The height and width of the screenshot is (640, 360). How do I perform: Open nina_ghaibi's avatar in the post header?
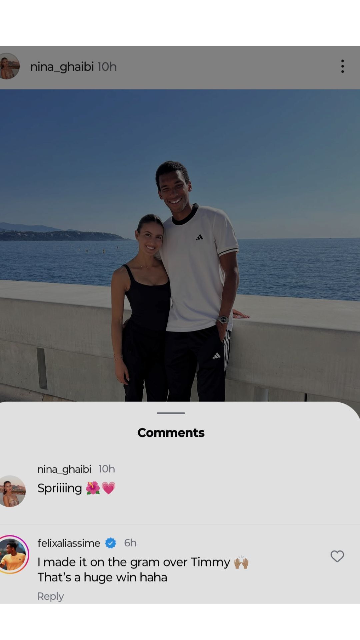(x=9, y=66)
